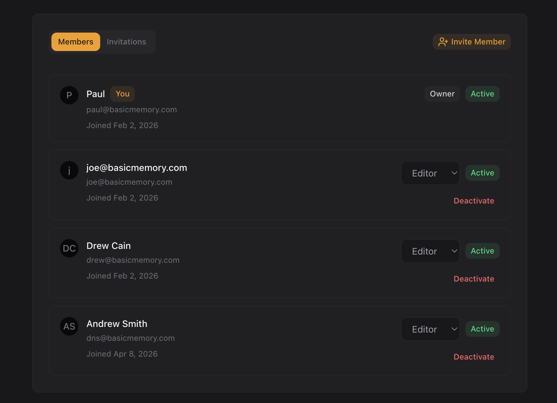Click the You badge next to Paul

pyautogui.click(x=123, y=94)
